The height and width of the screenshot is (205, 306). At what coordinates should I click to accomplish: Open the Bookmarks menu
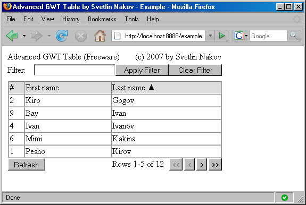(x=102, y=19)
